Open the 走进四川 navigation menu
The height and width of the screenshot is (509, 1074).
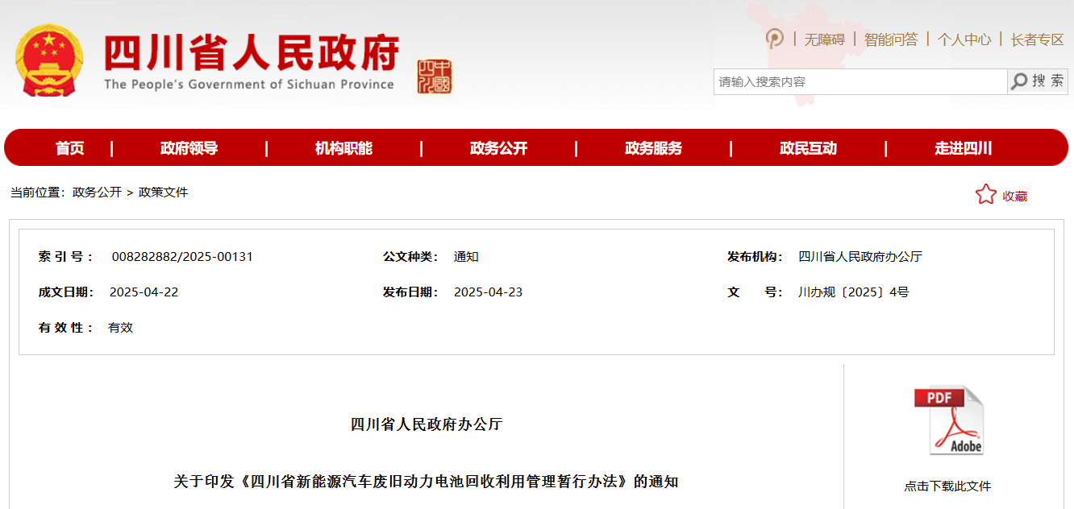[x=963, y=148]
